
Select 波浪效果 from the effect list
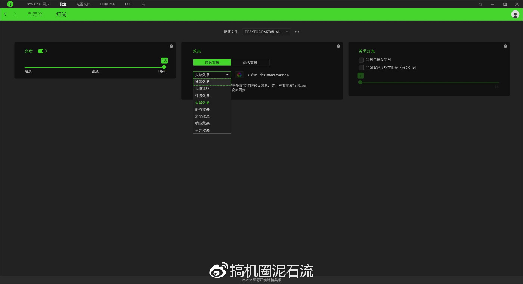(202, 81)
